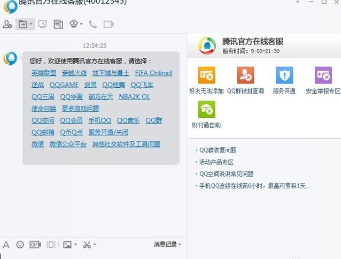The height and width of the screenshot is (259, 341).
Task: Choose the QQ飞车 link
Action: (142, 85)
